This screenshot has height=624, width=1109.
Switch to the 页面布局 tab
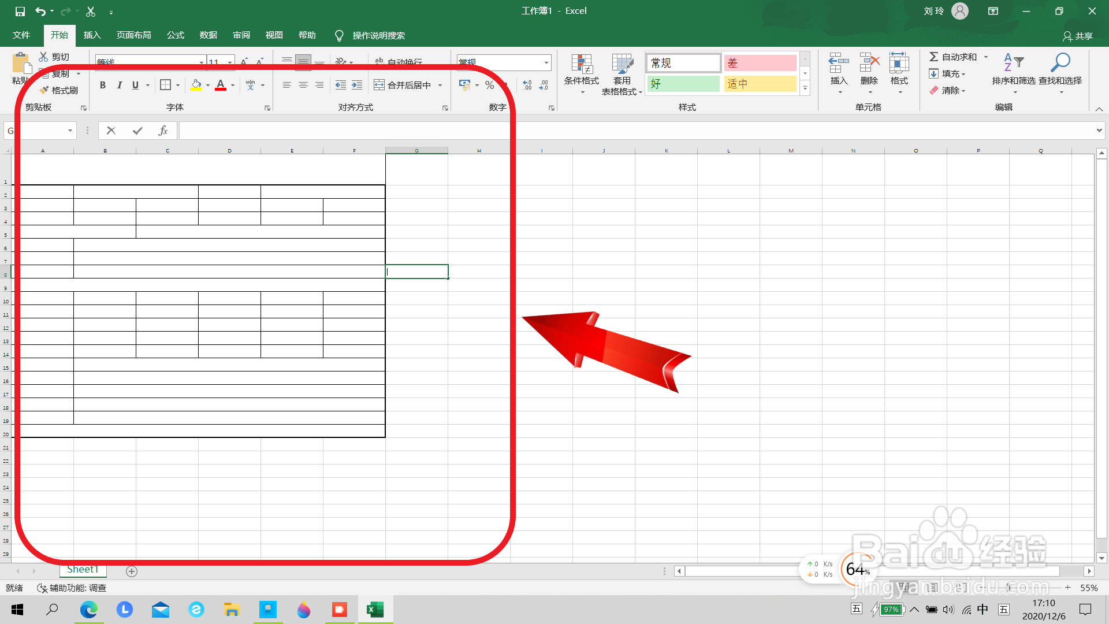coord(133,35)
